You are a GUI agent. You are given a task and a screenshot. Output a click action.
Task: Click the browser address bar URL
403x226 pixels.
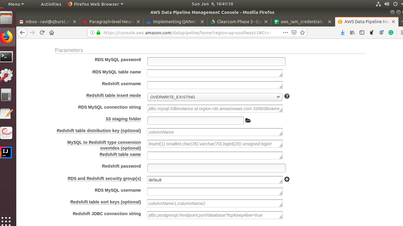click(x=187, y=33)
